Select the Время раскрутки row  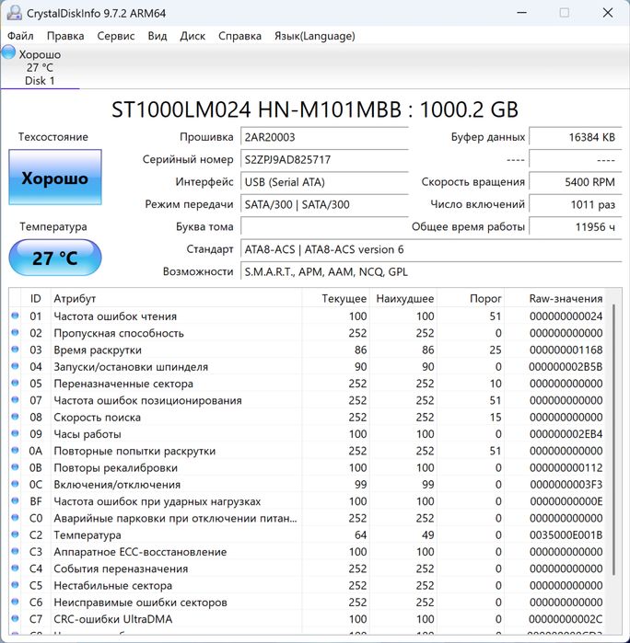click(308, 350)
